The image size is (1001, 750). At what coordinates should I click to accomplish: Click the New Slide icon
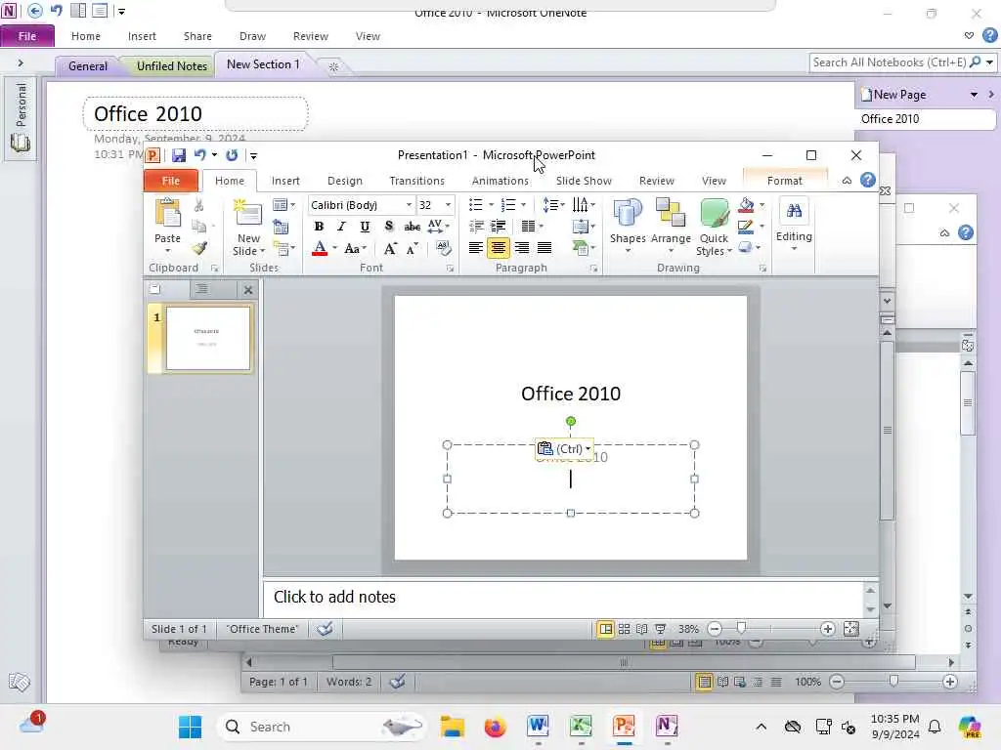tap(247, 214)
